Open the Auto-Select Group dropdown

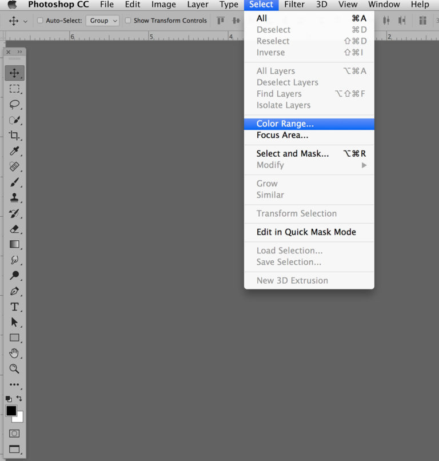tap(102, 21)
